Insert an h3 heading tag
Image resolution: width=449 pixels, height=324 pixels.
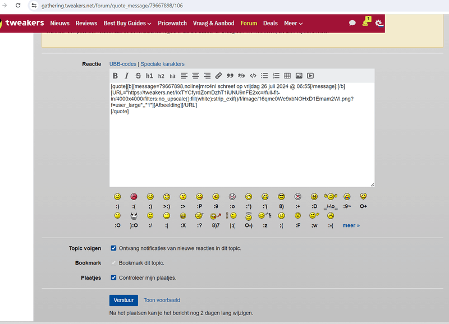(172, 76)
